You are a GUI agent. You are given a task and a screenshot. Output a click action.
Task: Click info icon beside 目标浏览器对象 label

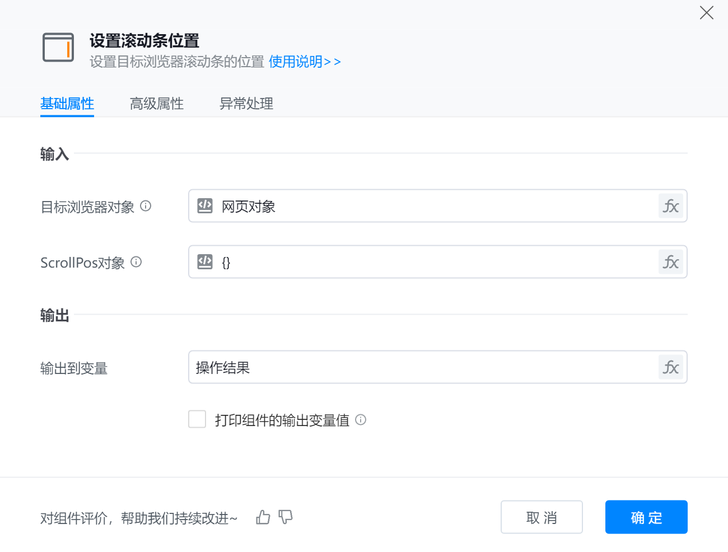tap(146, 206)
